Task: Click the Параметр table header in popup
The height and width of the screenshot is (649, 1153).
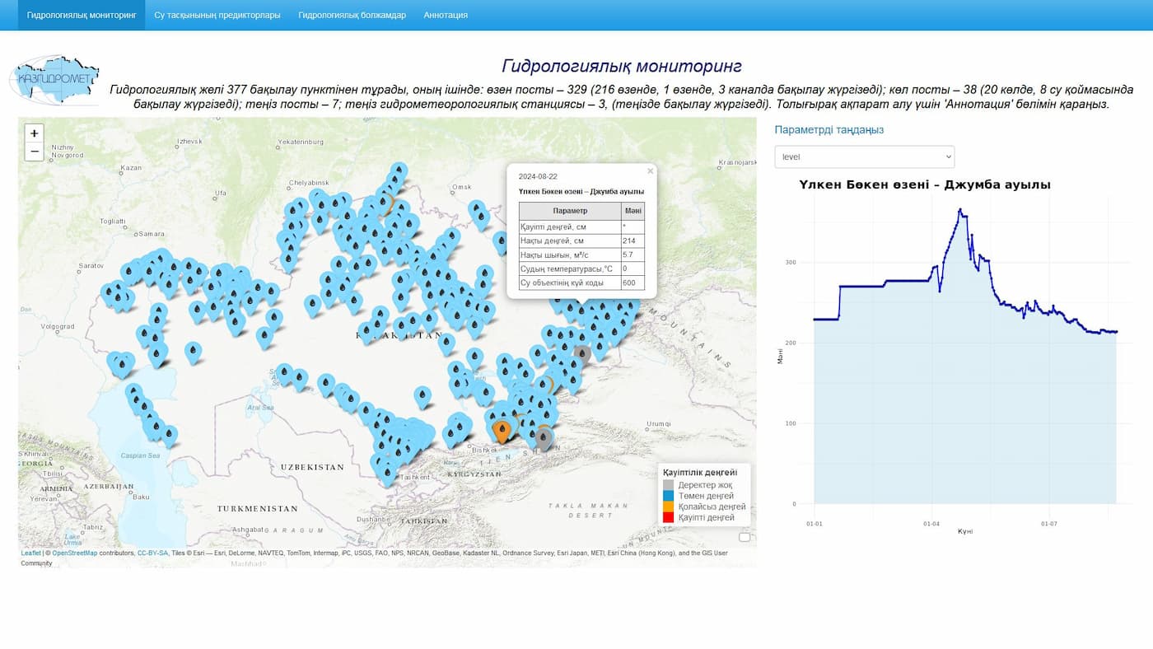Action: [570, 211]
